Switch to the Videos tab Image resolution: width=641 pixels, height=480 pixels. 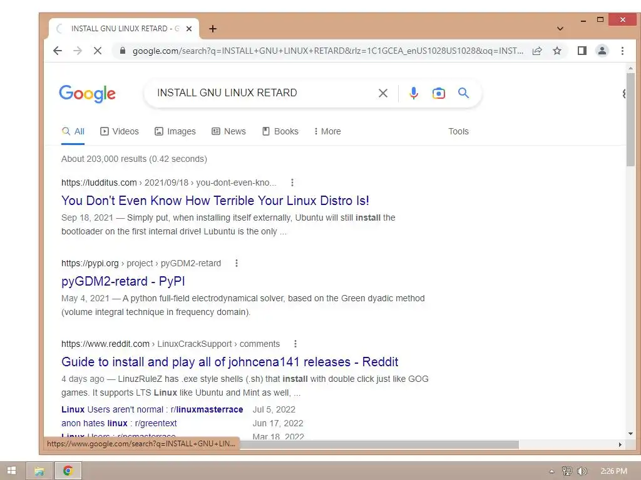click(x=120, y=131)
